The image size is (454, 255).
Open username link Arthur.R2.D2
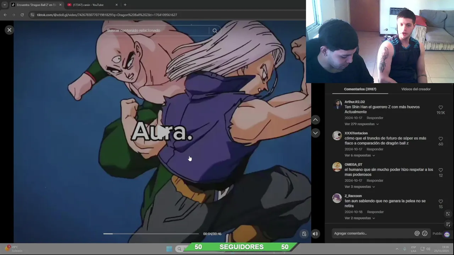tap(355, 102)
